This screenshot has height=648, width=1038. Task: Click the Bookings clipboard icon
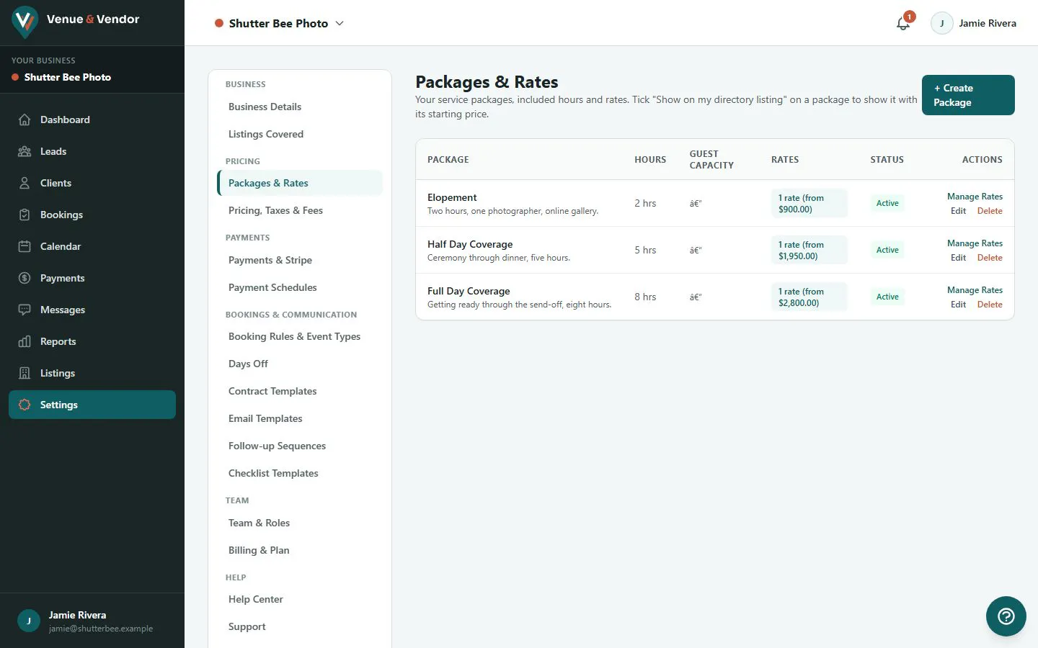25,215
